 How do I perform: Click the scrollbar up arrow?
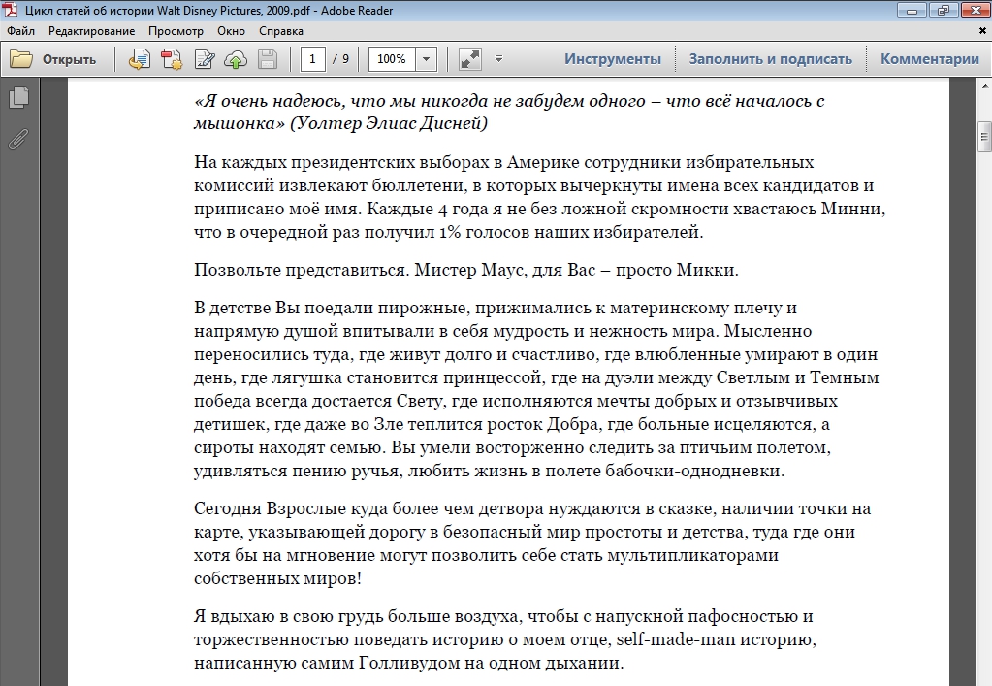coord(984,84)
